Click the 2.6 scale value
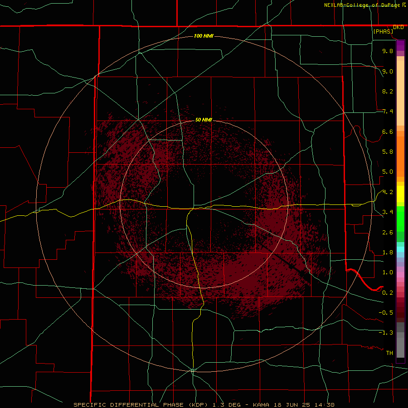The width and height of the screenshot is (408, 408). coord(388,233)
